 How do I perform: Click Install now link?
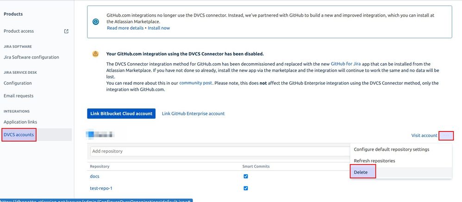coord(159,28)
